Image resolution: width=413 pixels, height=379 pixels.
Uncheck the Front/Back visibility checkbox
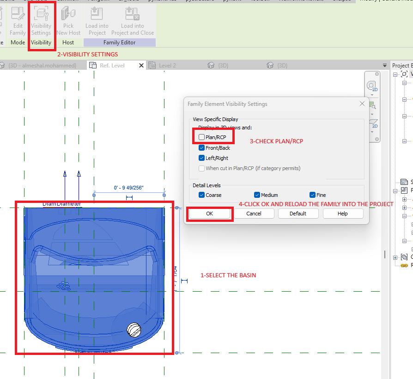point(201,148)
